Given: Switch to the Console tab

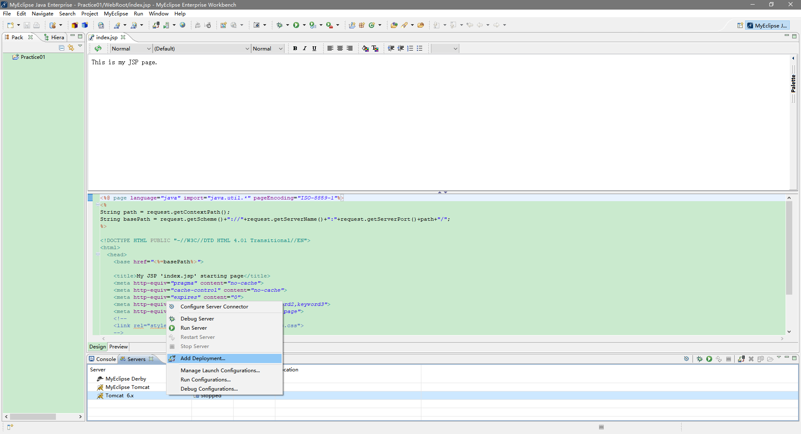Looking at the screenshot, I should pyautogui.click(x=102, y=359).
